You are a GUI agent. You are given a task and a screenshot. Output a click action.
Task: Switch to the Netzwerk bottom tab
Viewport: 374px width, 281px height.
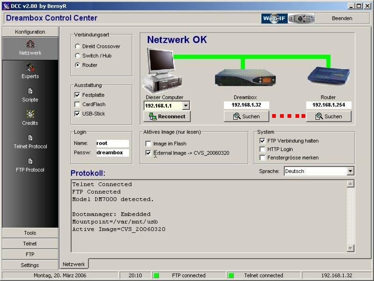74,265
